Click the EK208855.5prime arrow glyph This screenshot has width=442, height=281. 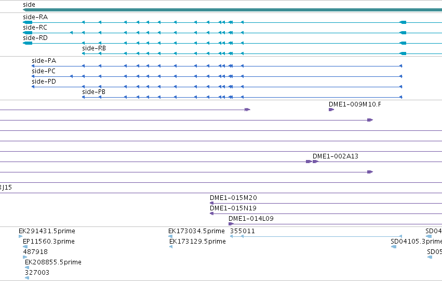(x=27, y=267)
